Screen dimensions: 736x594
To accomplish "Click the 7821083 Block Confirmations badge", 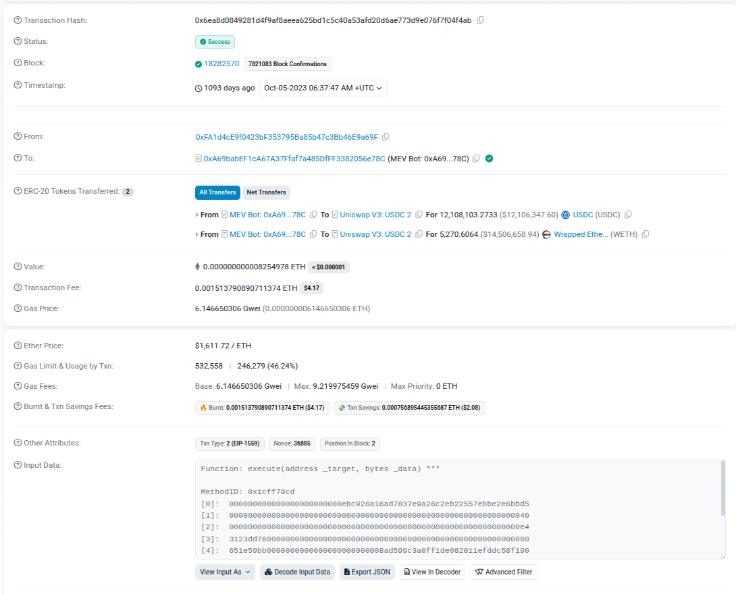I will tap(287, 64).
